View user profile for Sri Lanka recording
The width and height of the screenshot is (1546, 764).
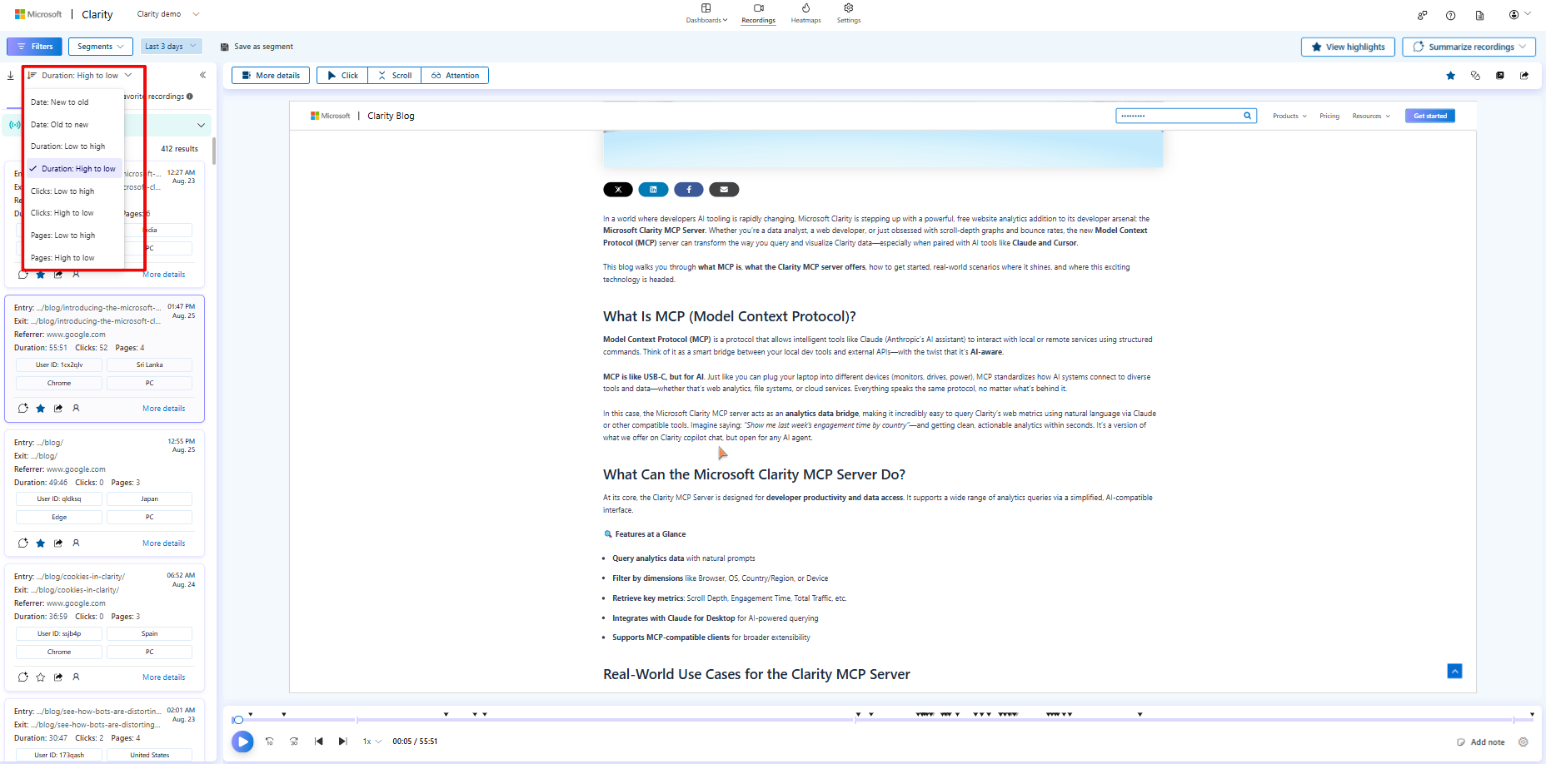pos(76,409)
